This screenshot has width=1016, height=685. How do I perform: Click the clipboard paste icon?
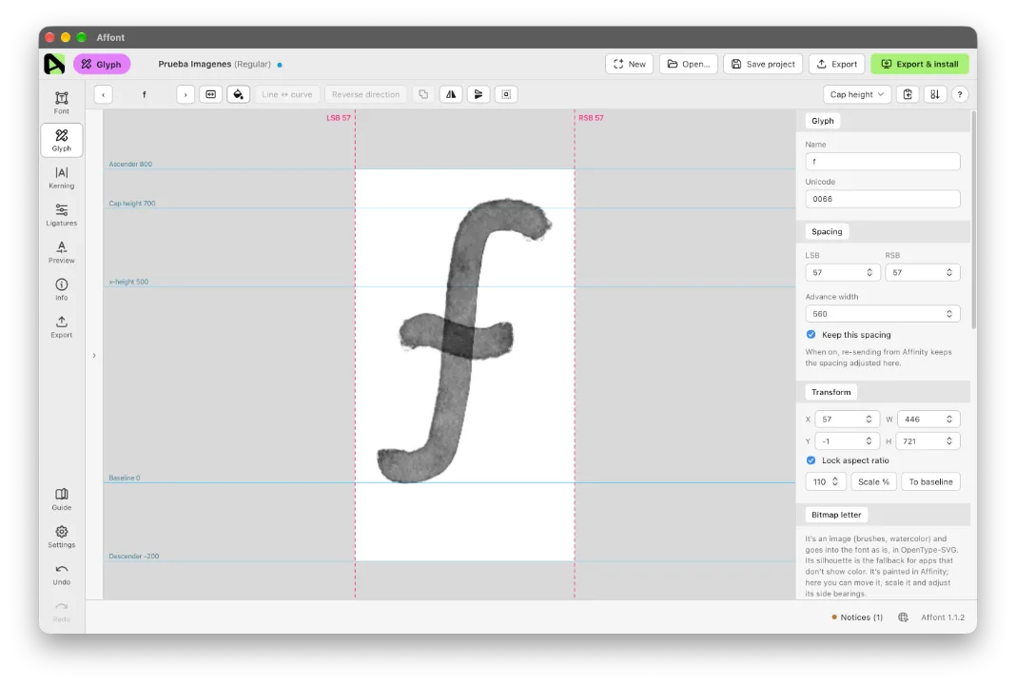point(908,94)
